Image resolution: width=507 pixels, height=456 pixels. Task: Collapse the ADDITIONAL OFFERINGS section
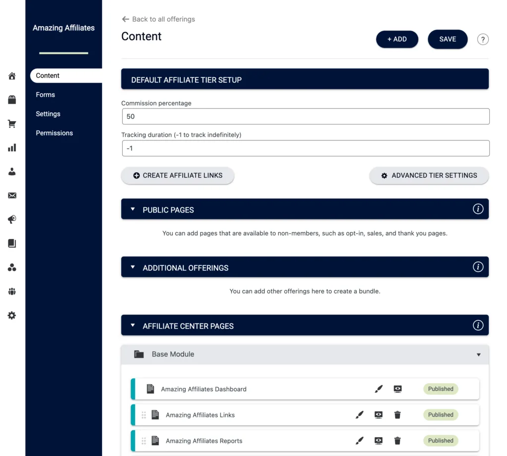133,267
